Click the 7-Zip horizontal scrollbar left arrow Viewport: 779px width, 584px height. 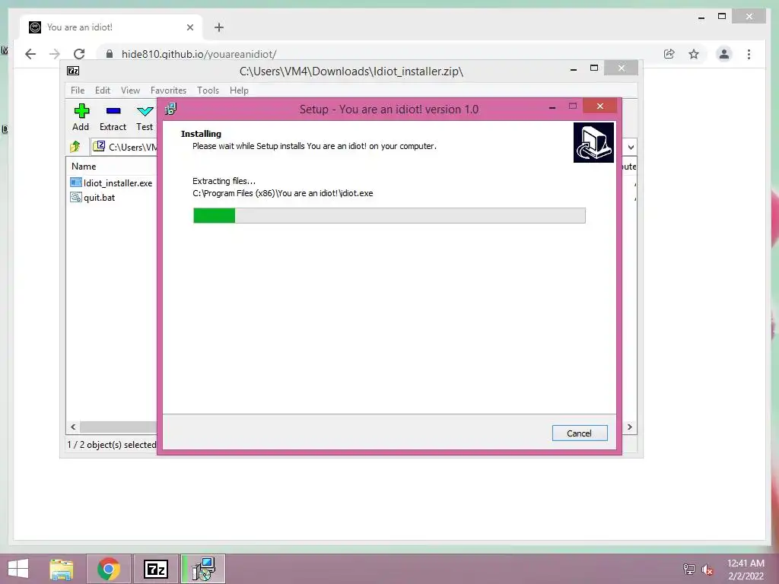coord(74,427)
